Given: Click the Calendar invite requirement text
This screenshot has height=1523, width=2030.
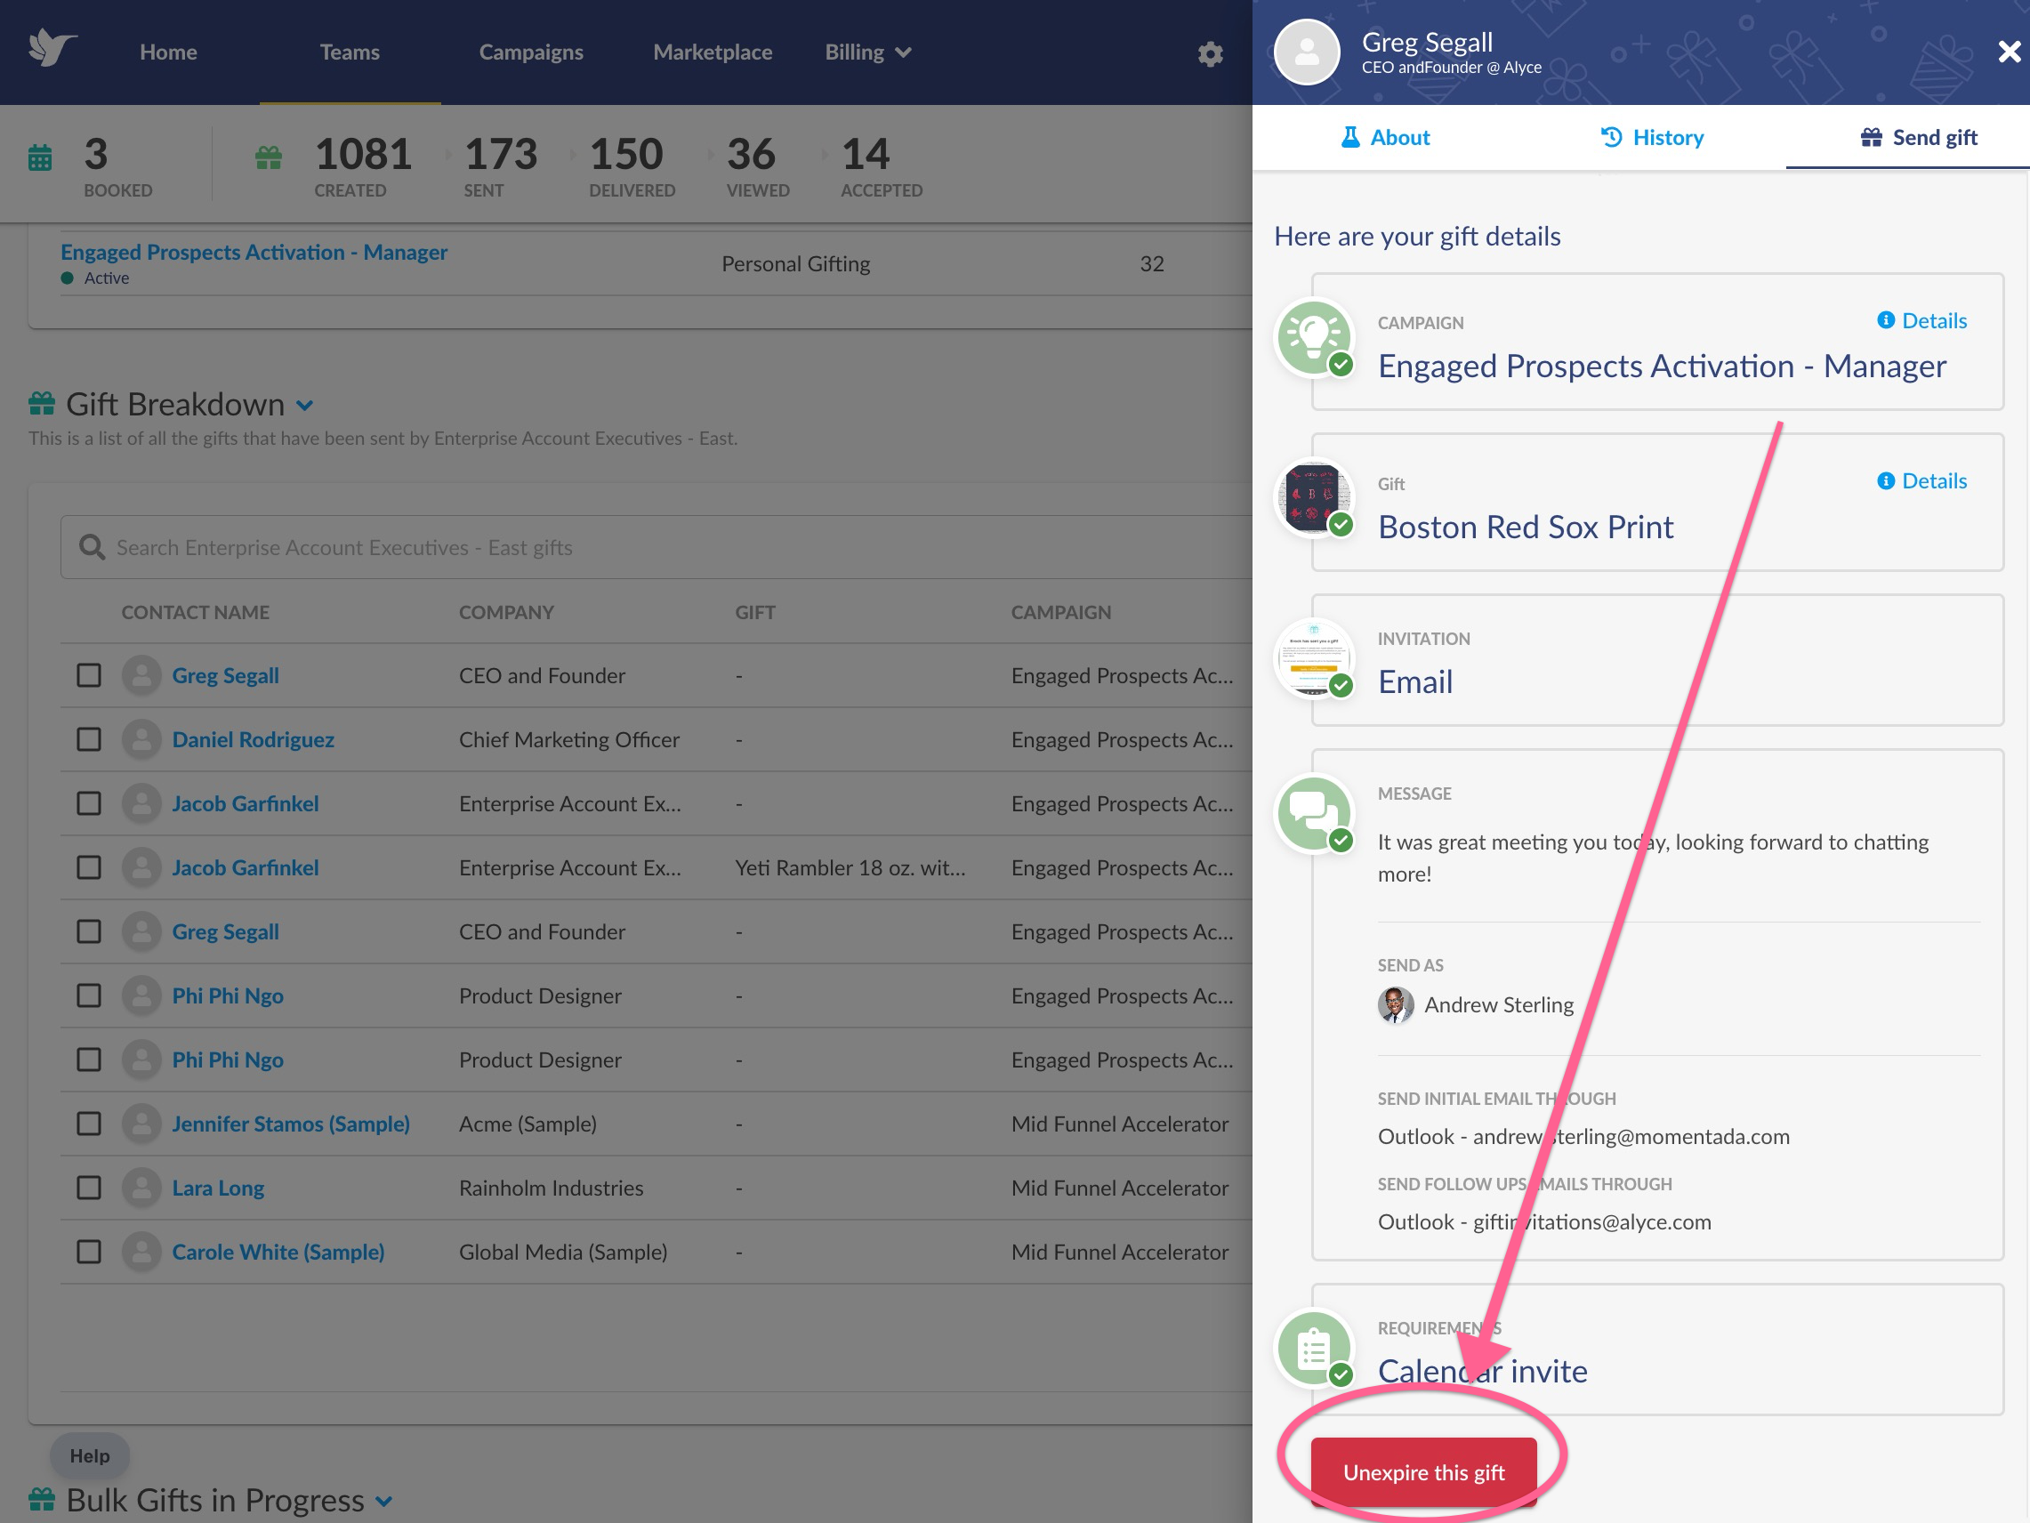Looking at the screenshot, I should [x=1482, y=1371].
